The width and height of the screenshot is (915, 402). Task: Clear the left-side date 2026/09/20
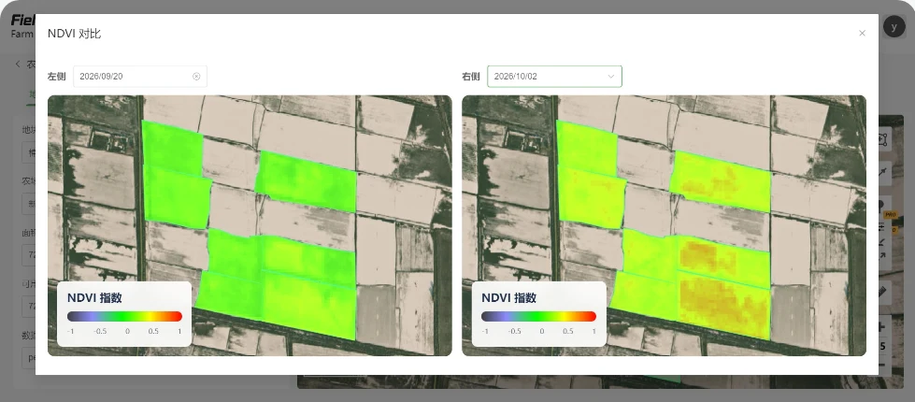pos(196,77)
